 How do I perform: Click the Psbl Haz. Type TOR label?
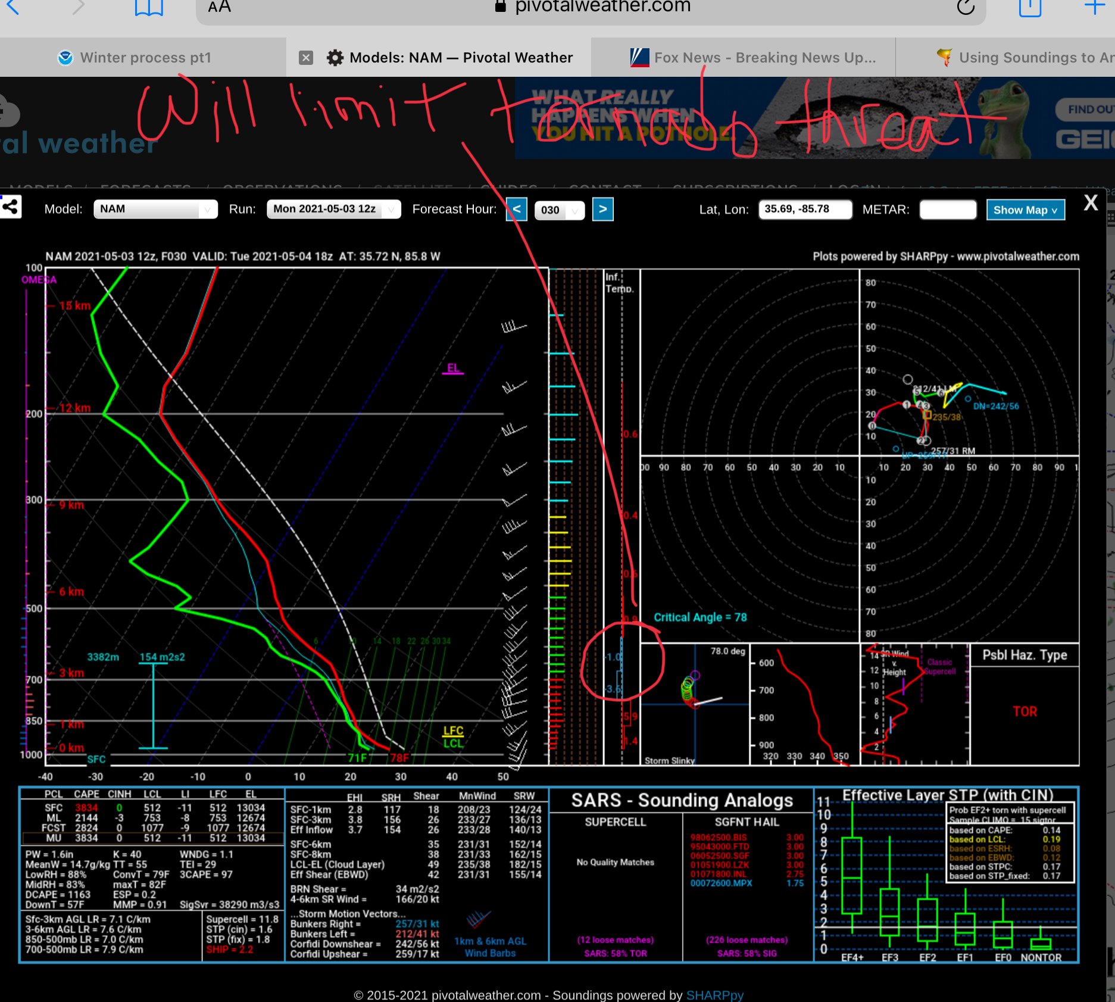point(1025,711)
